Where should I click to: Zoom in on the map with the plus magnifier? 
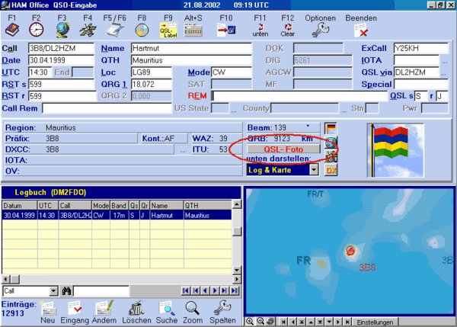pyautogui.click(x=250, y=322)
